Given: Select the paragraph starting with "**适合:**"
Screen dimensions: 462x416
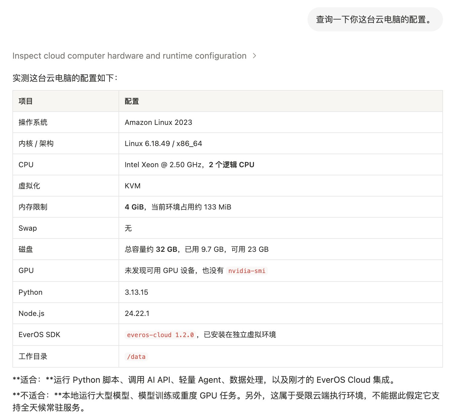Looking at the screenshot, I should pos(204,380).
